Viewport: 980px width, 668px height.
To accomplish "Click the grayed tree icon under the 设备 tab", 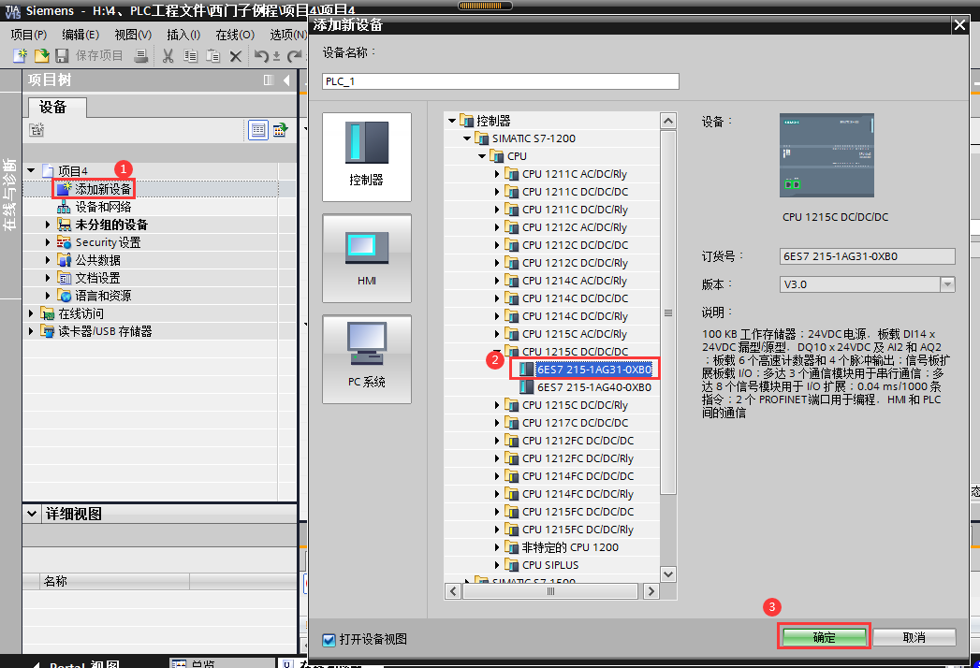I will [37, 130].
